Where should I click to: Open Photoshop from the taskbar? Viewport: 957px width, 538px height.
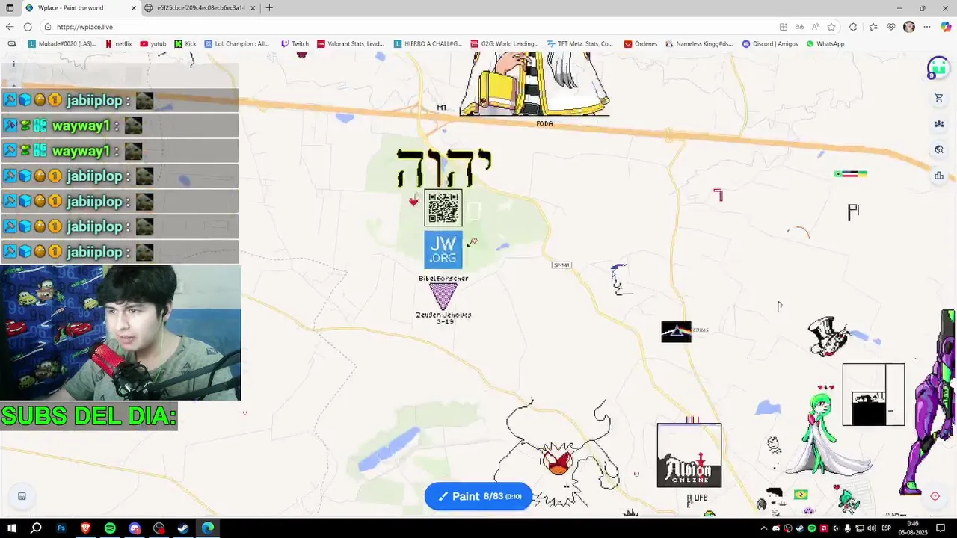(61, 528)
